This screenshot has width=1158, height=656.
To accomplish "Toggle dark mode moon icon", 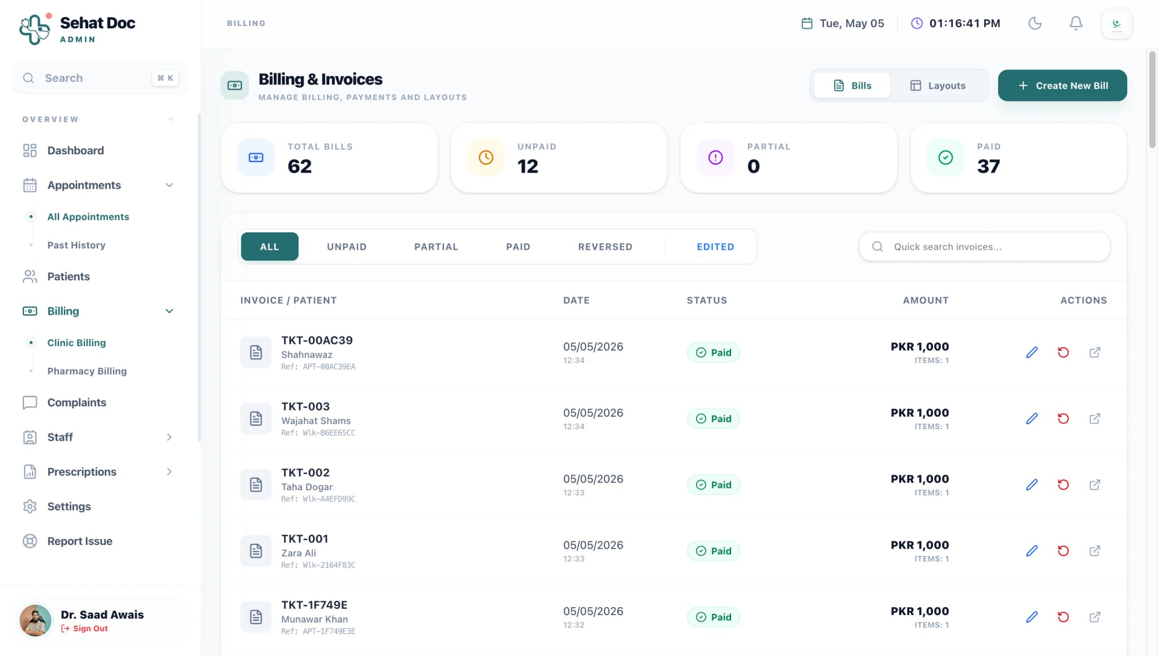I will tap(1035, 23).
